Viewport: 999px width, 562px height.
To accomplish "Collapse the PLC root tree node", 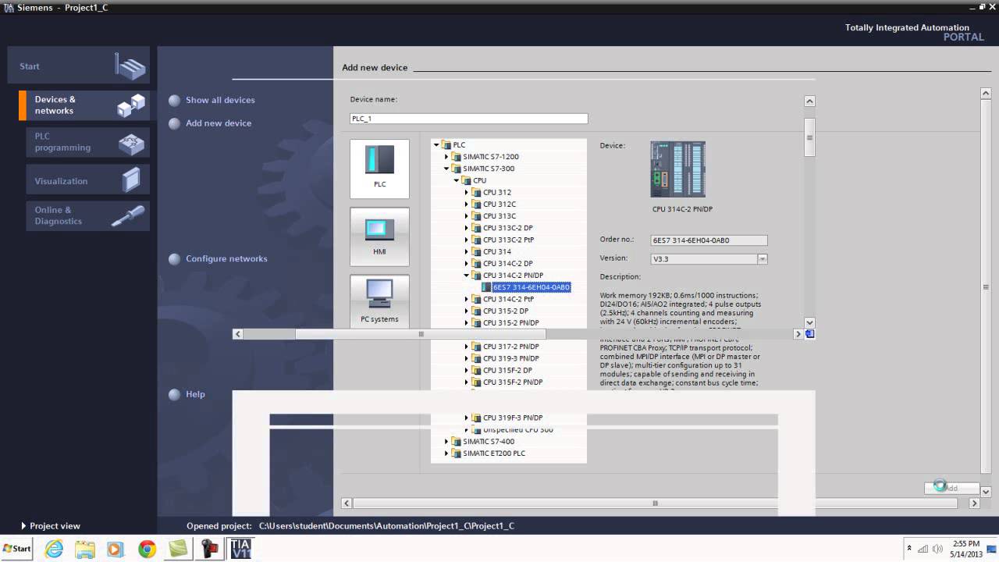I will coord(437,145).
